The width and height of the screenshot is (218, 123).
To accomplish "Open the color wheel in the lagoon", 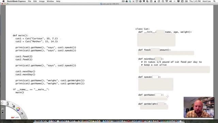I will click(18, 109).
